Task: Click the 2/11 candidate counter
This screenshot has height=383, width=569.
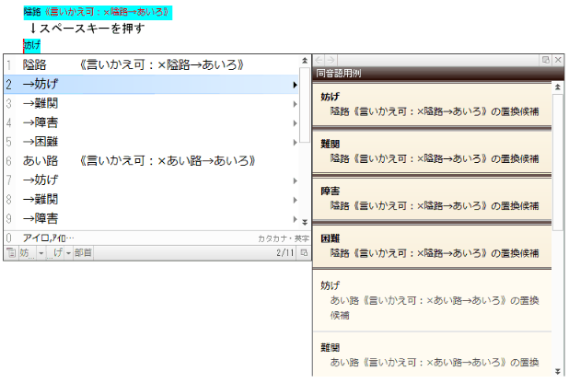Action: [284, 252]
